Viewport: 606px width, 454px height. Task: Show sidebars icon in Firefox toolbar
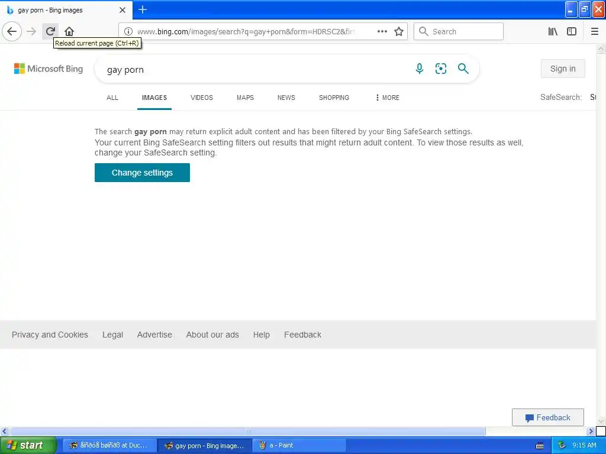tap(572, 32)
